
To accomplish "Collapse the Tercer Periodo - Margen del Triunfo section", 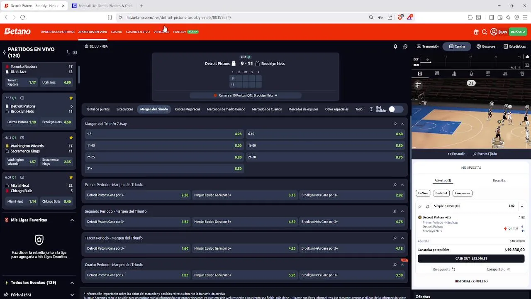I will point(402,238).
